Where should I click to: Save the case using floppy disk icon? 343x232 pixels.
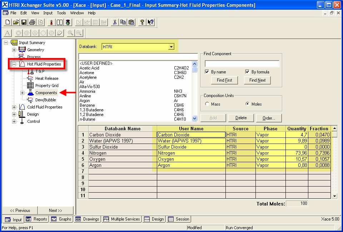click(x=24, y=22)
